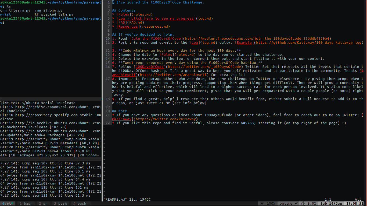Click the 'Hit:16 http://repository.spotify.com' line
The image size is (367, 206).
pos(51,117)
